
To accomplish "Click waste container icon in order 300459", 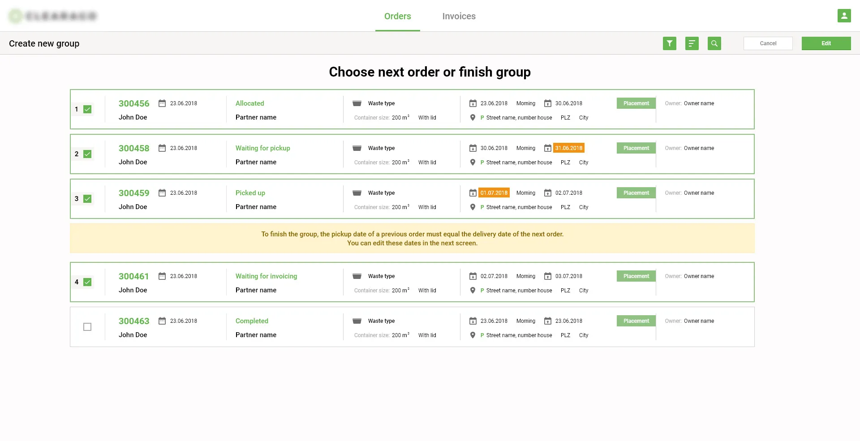I will (x=357, y=193).
